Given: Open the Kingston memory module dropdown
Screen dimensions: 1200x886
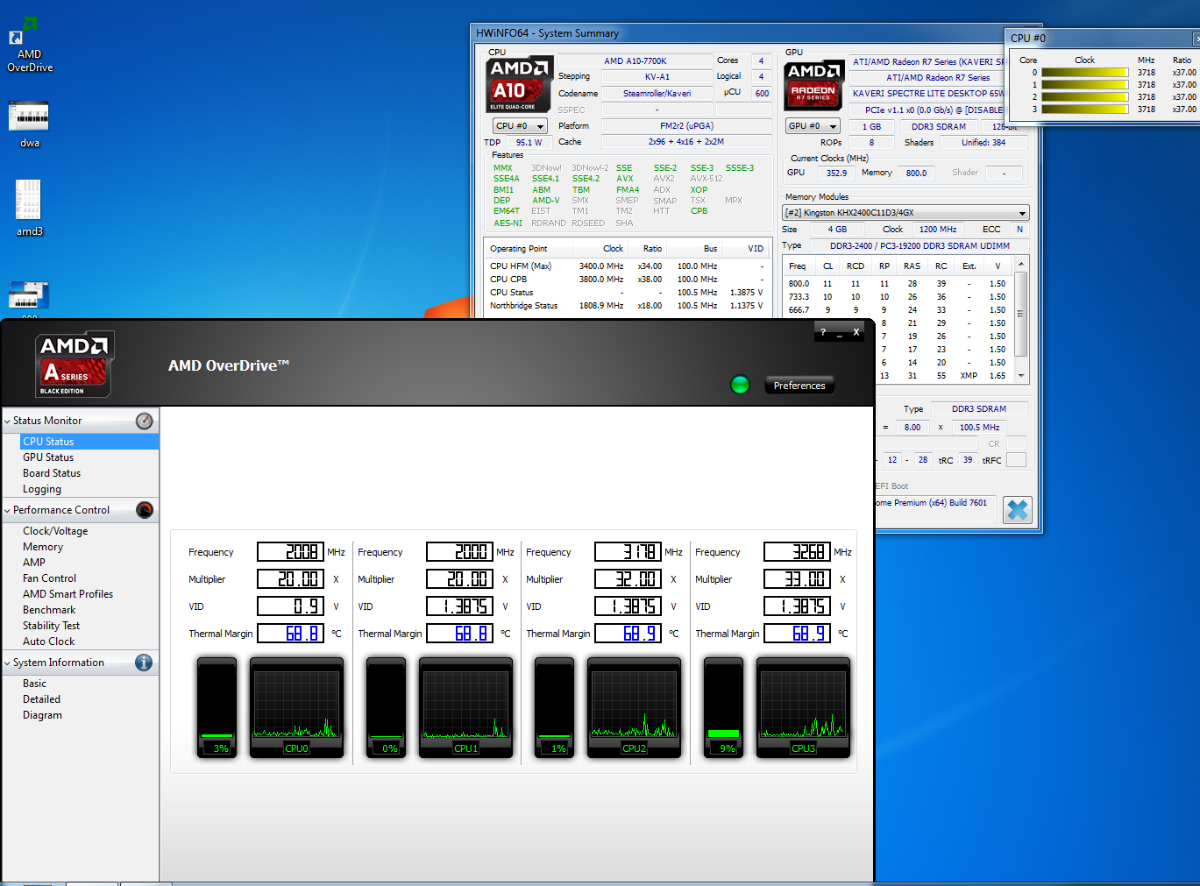Looking at the screenshot, I should tap(905, 213).
